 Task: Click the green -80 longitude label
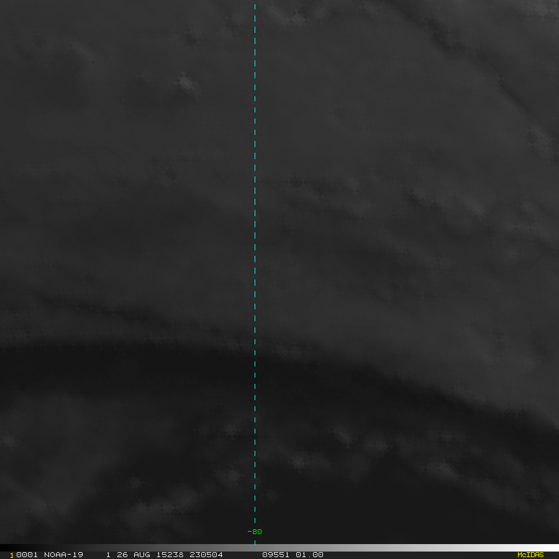255,532
